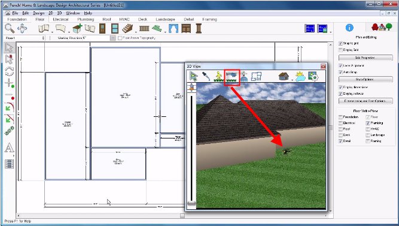Select 3D View eyedropper tool

[206, 76]
